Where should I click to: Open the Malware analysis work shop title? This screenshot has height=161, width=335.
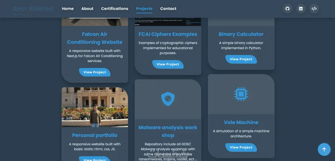point(168,131)
